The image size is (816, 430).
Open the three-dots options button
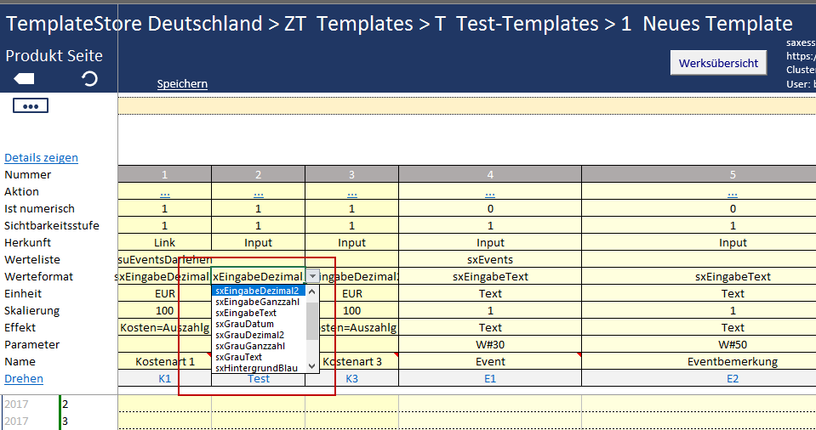pos(31,106)
